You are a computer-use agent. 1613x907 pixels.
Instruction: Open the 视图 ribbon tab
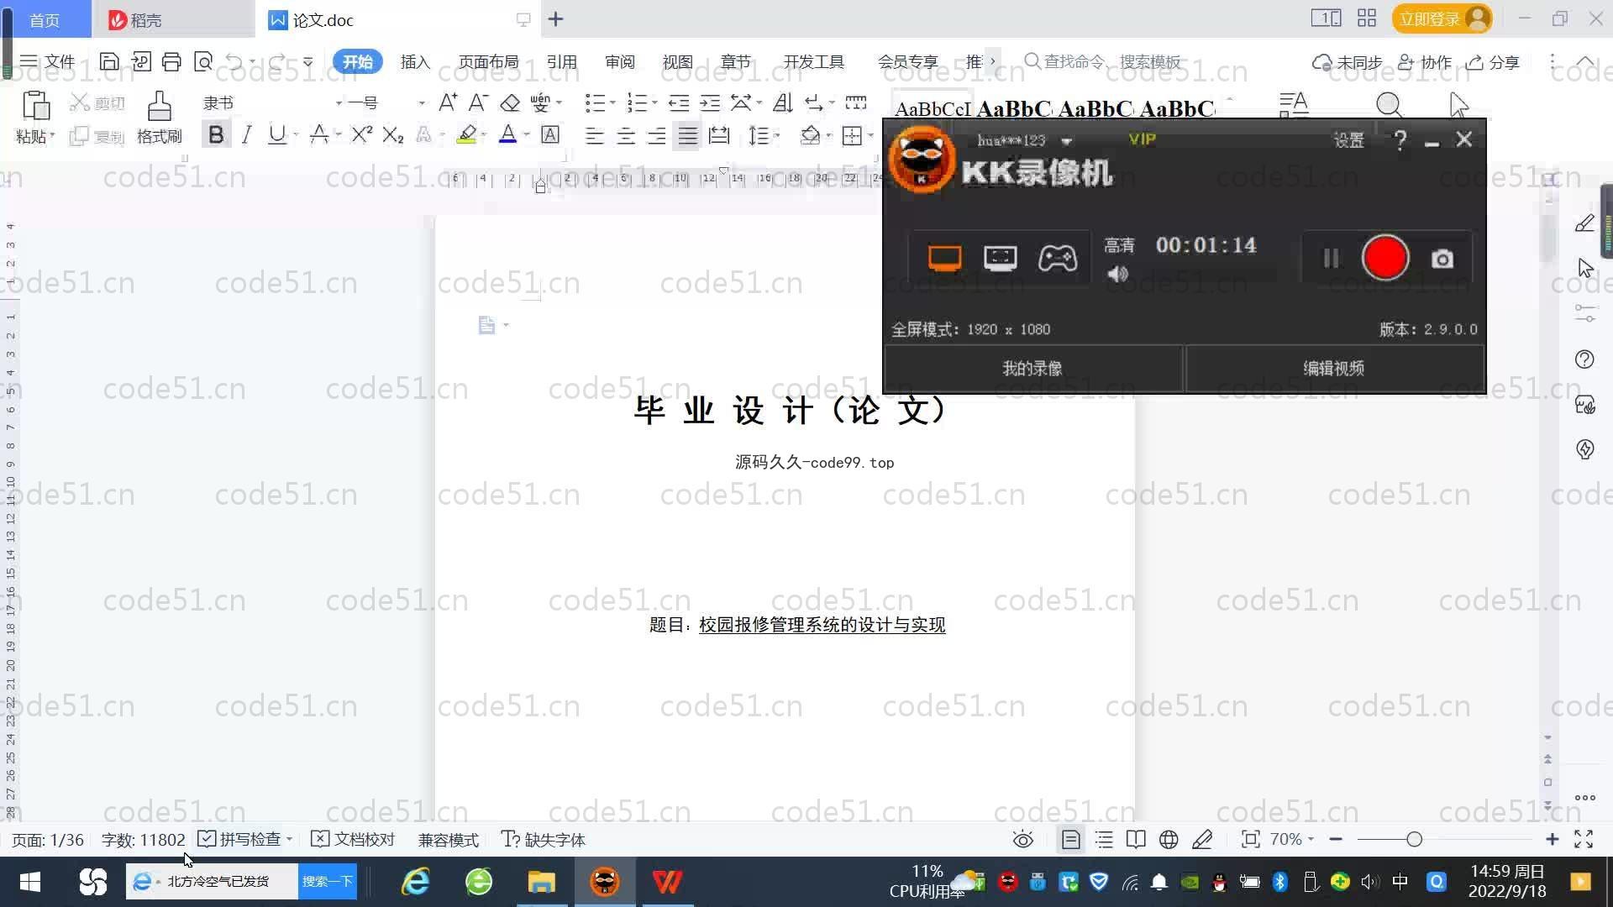(677, 62)
